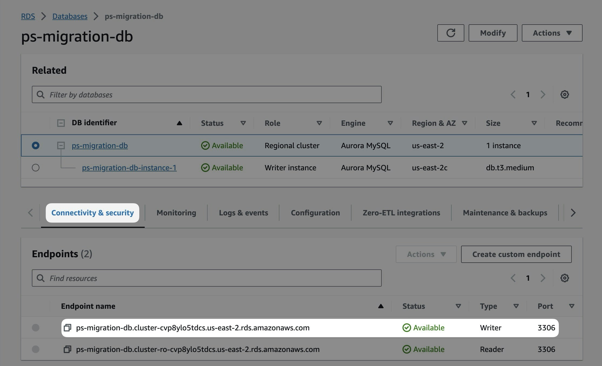This screenshot has height=366, width=602.
Task: Open Endpoints table settings gear
Action: point(564,278)
